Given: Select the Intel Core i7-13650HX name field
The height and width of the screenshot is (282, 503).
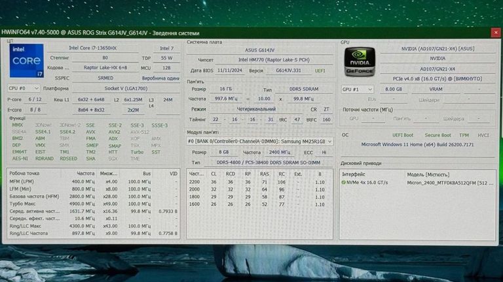Looking at the screenshot, I should point(93,48).
